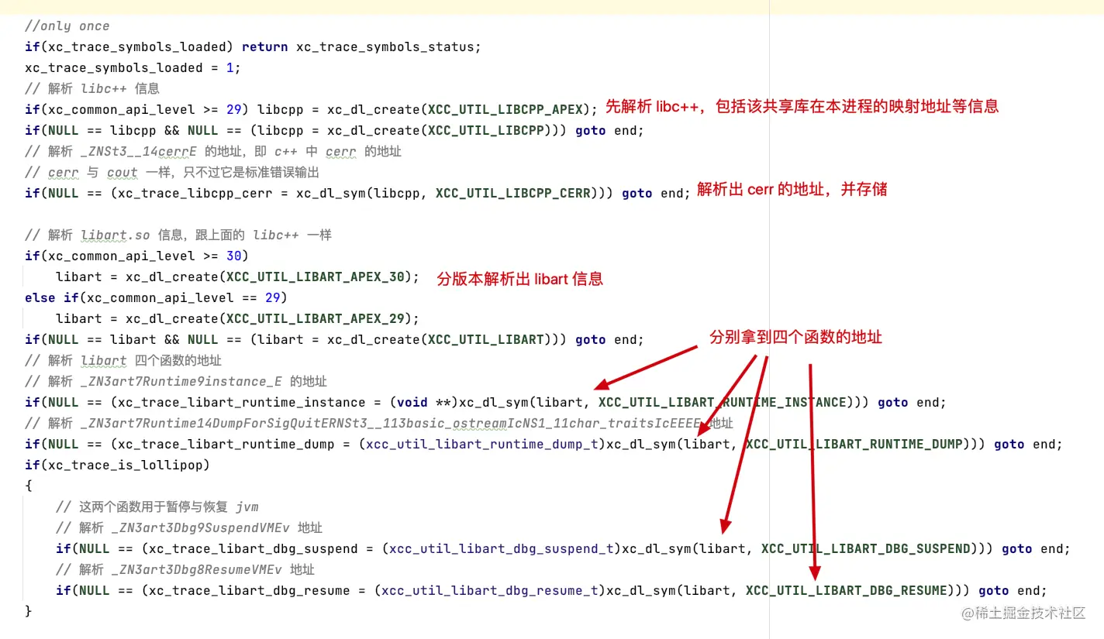Select the XCC_UTIL_LIBART_DBG_SUSPEND constant
Viewport: 1104px width, 639px height.
[865, 549]
